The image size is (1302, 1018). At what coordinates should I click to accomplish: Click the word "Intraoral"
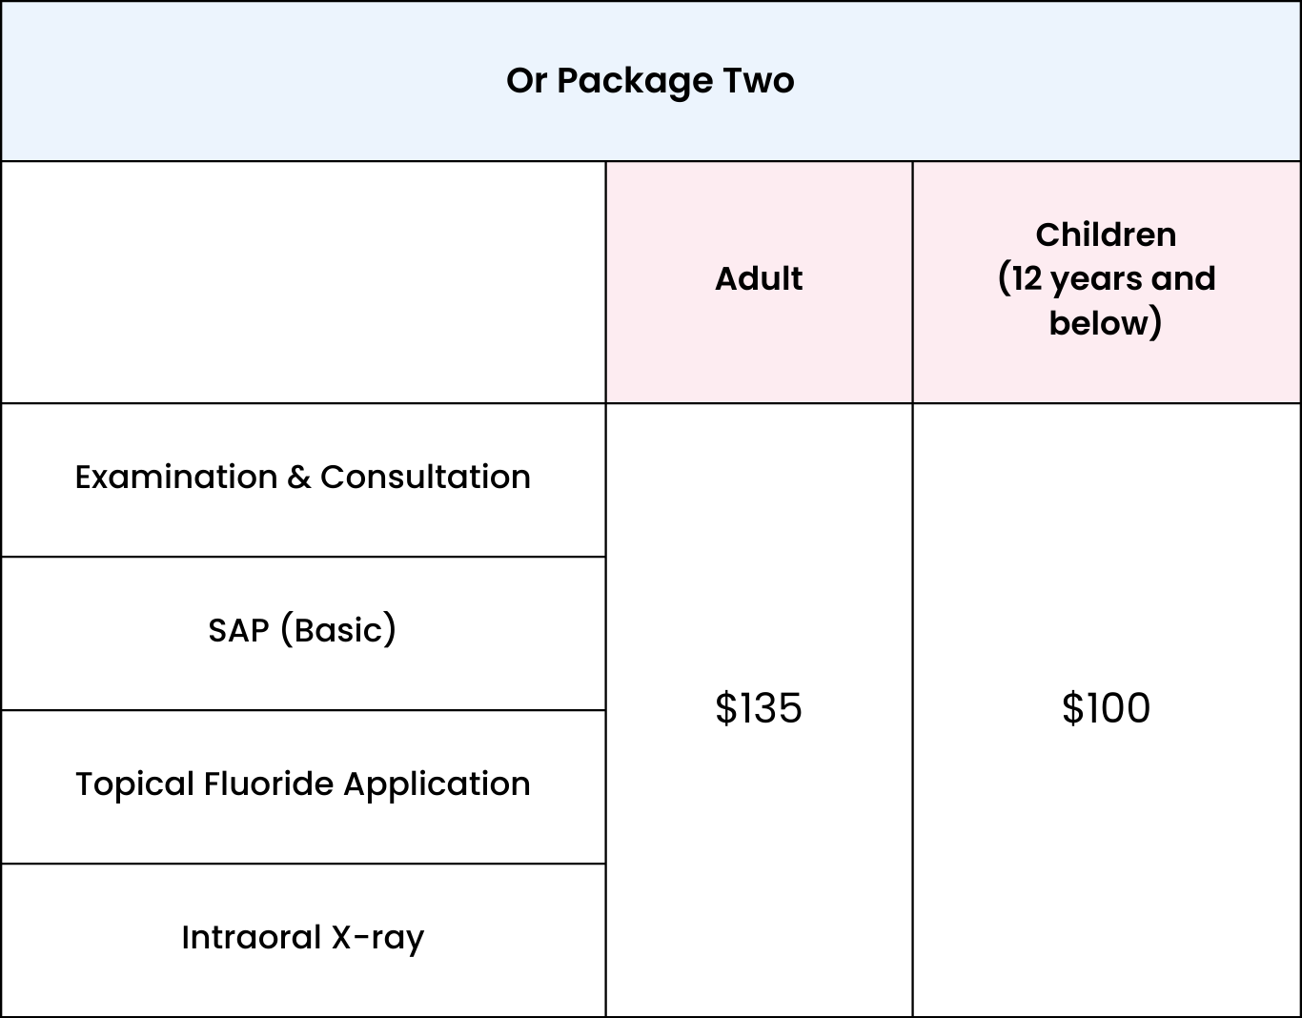[251, 937]
